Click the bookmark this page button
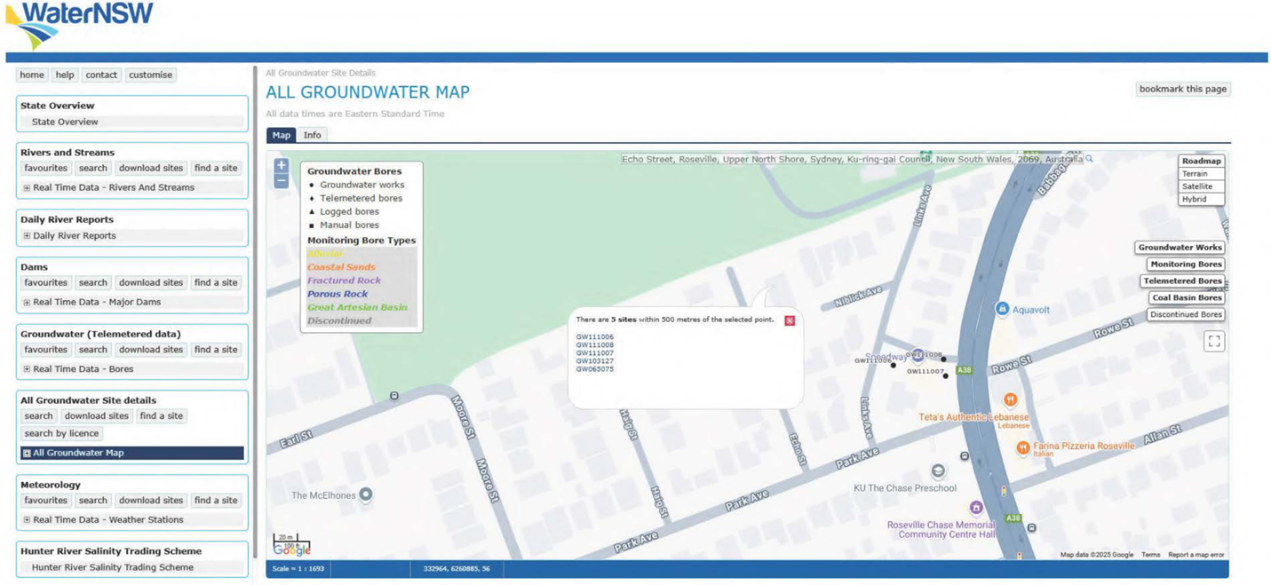Screen dimensions: 1271x585 point(1182,89)
